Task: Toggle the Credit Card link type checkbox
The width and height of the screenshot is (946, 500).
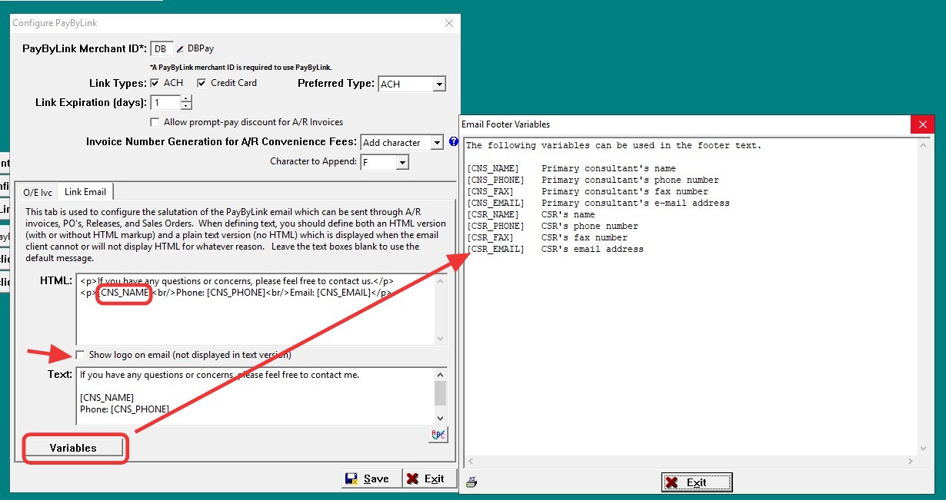Action: tap(202, 83)
